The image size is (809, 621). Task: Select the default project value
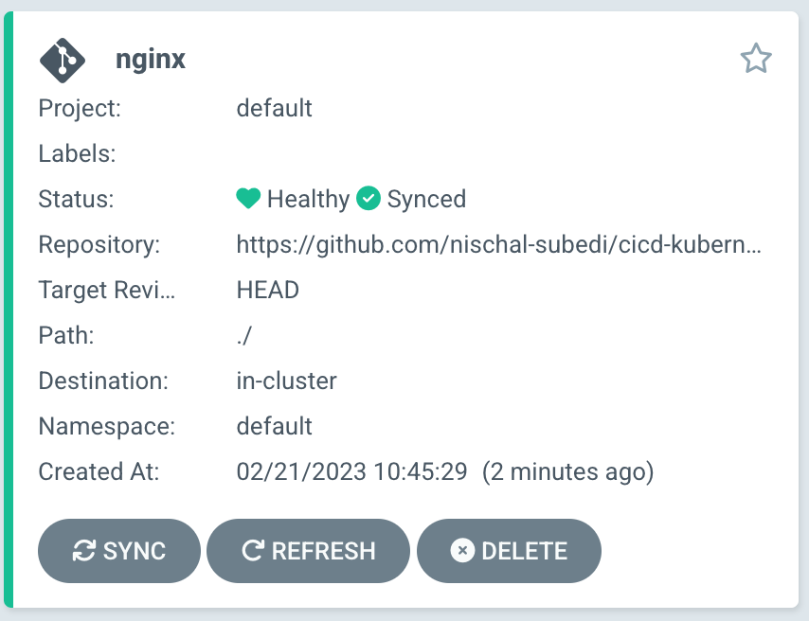click(274, 108)
